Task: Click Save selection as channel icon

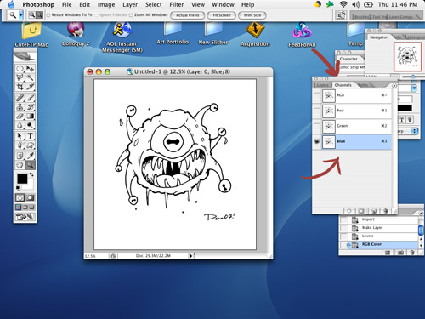Action: [361, 211]
